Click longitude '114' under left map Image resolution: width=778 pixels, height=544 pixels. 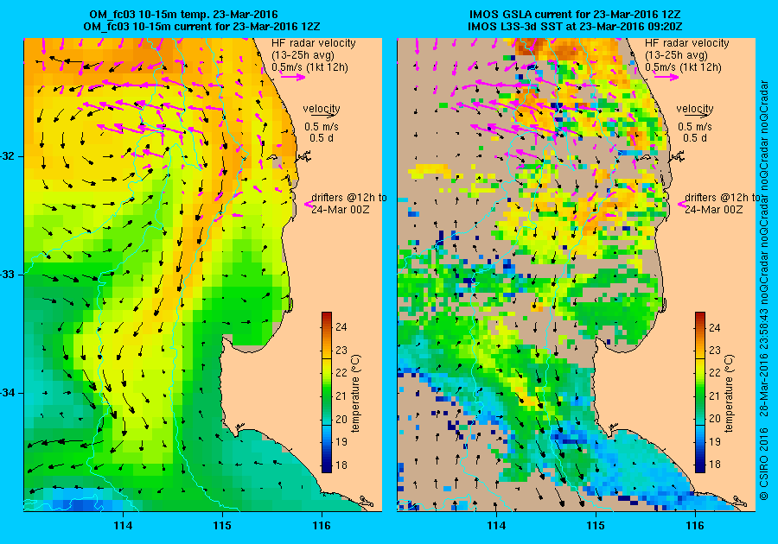(123, 526)
